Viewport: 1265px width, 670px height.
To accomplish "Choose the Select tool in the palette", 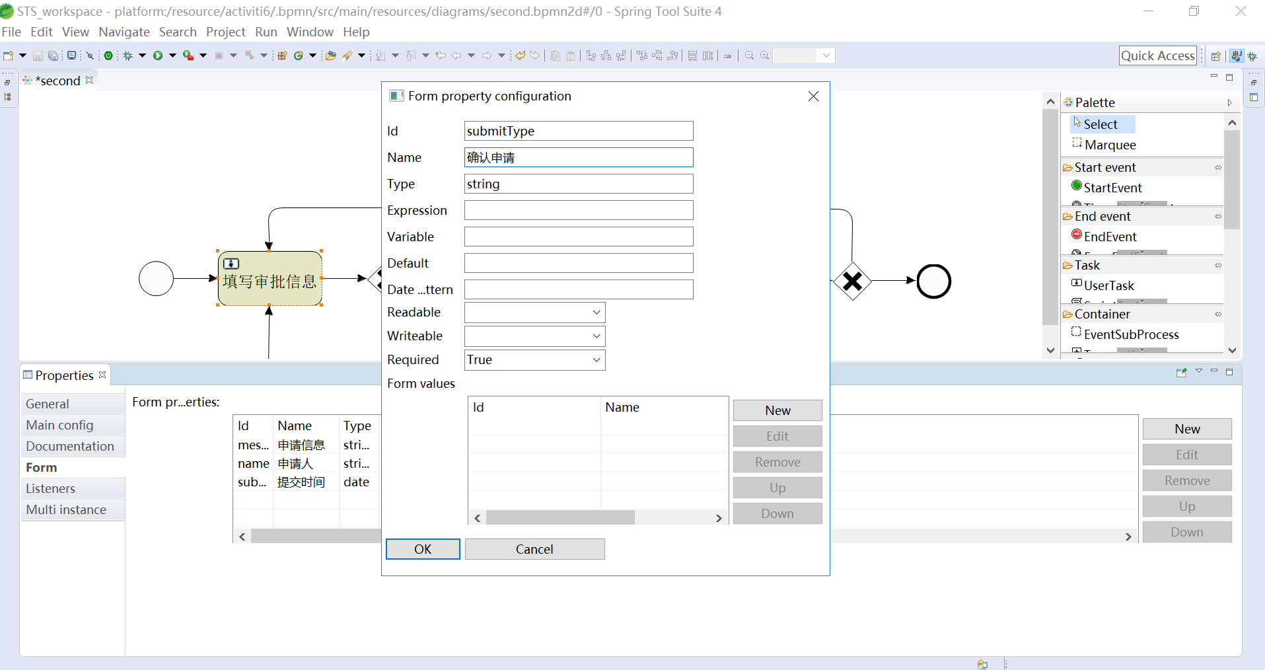I will click(1102, 124).
